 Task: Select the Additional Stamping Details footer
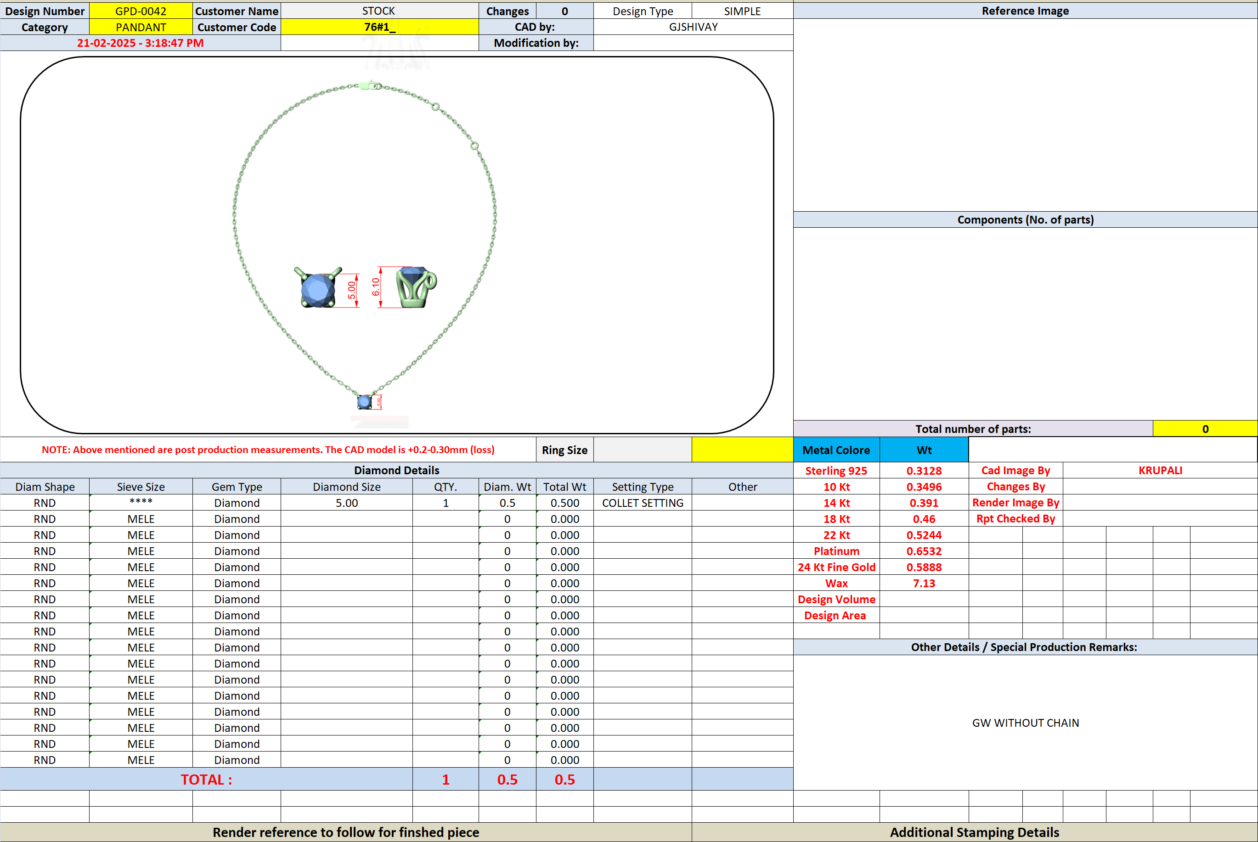tap(974, 832)
